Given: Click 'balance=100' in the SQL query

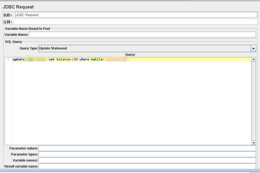Looking at the screenshot, I should coord(67,59).
